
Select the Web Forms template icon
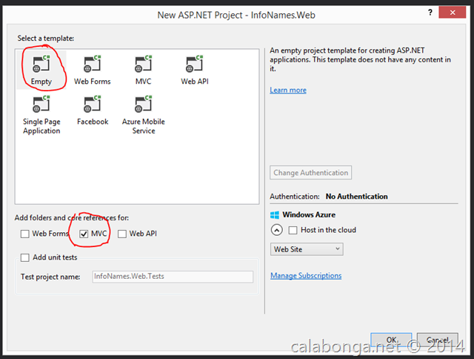click(92, 64)
